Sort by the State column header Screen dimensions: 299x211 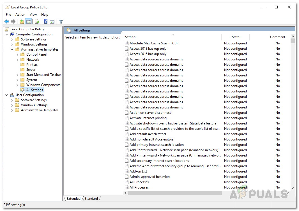tap(235, 37)
